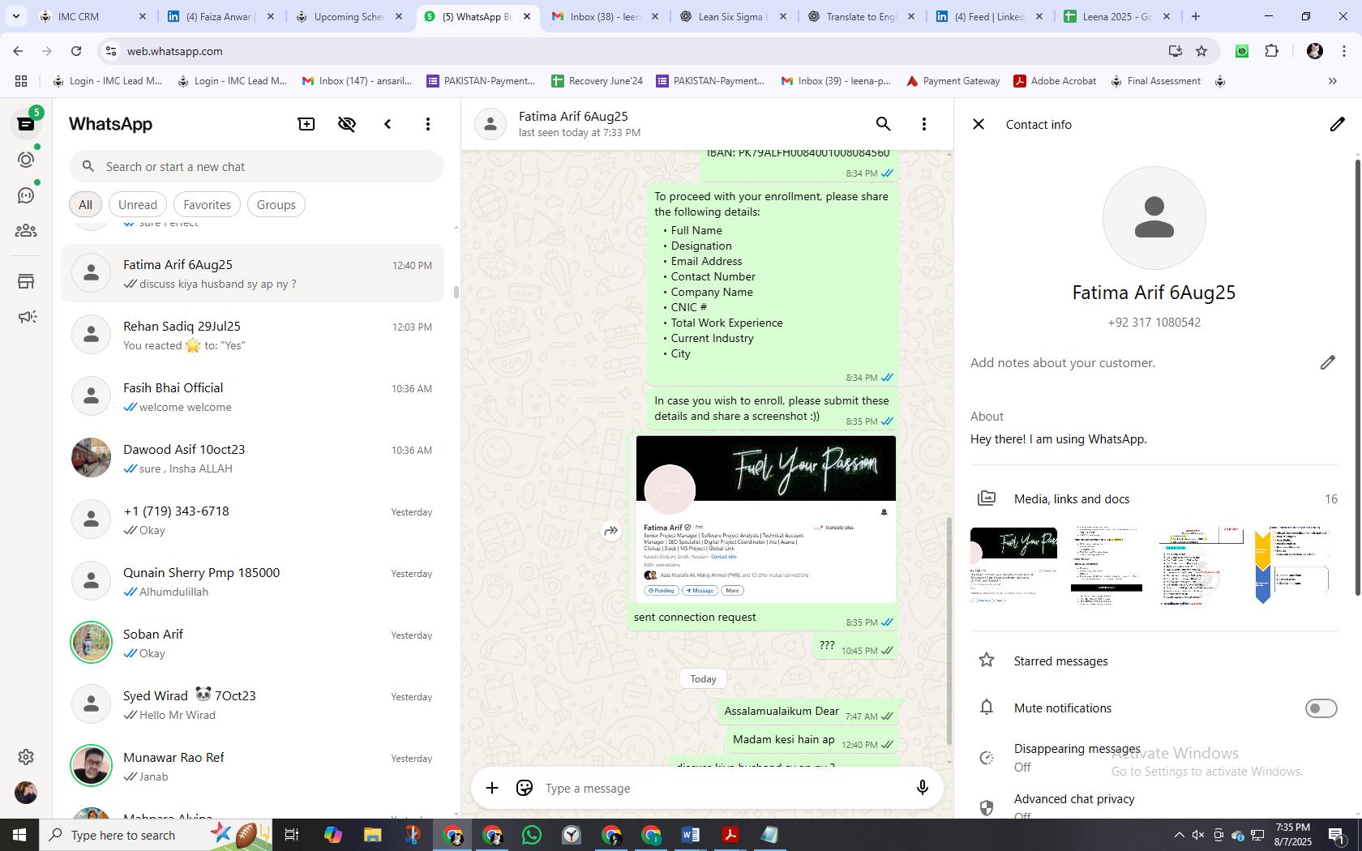Open emoji and sticker picker
Image resolution: width=1362 pixels, height=851 pixels.
[x=525, y=789]
